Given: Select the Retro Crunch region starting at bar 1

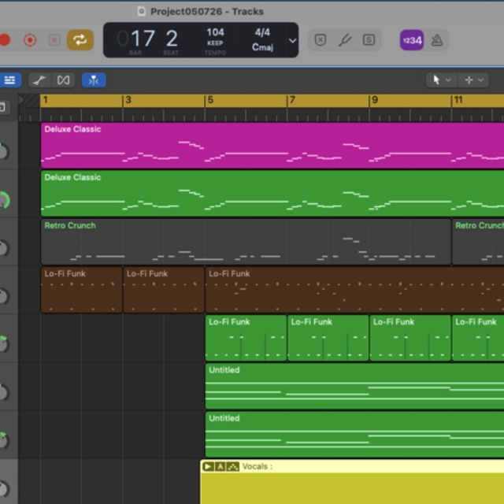Looking at the screenshot, I should point(246,242).
